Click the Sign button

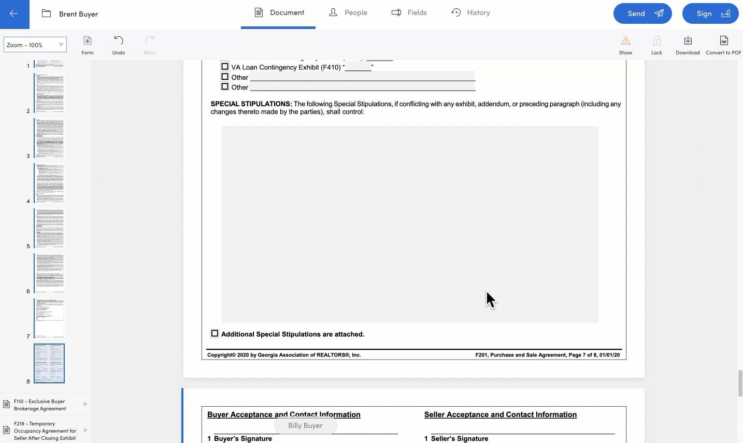coord(710,13)
